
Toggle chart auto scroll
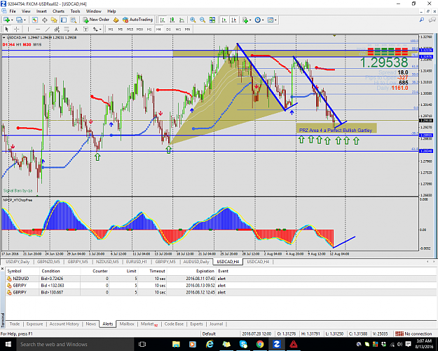pyautogui.click(x=224, y=20)
